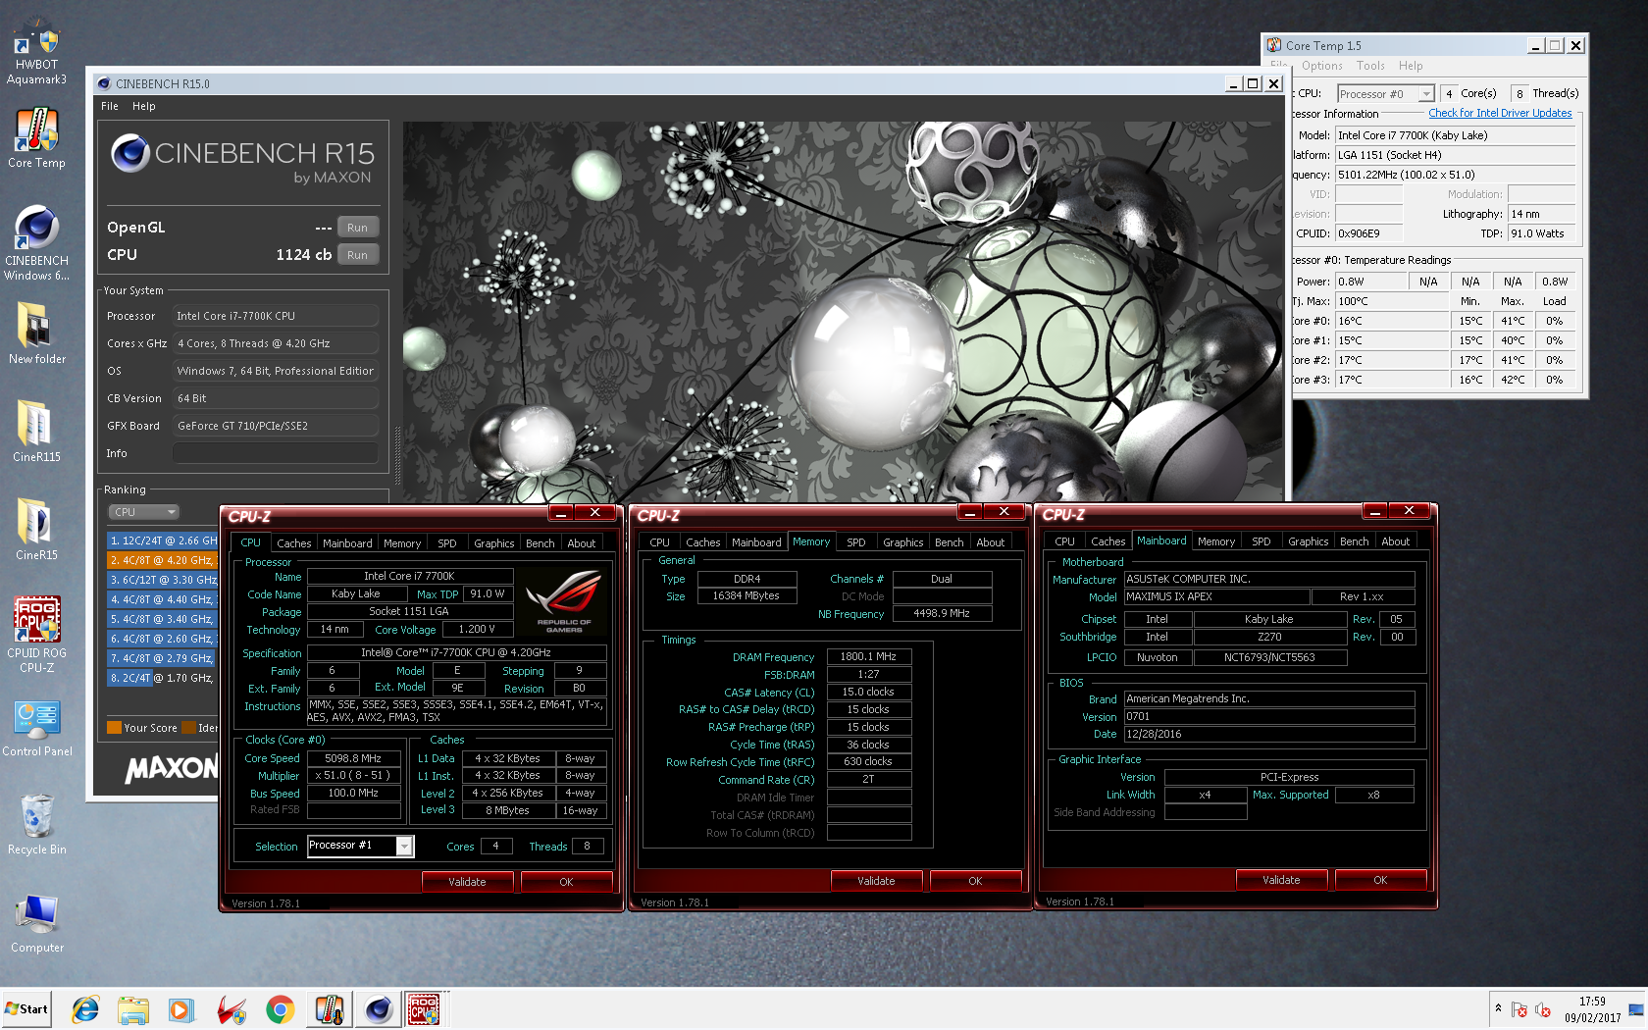Open Windows Media Player taskbar icon

180,1008
